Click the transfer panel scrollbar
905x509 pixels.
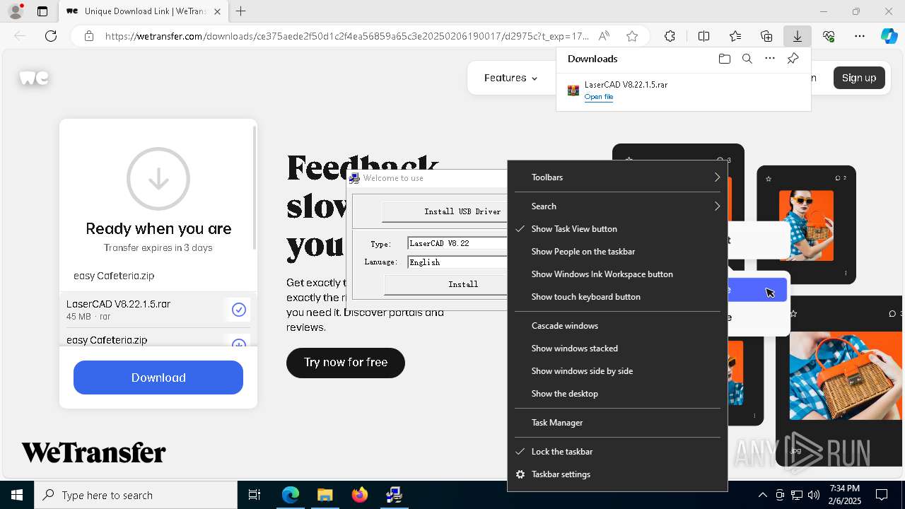click(255, 188)
